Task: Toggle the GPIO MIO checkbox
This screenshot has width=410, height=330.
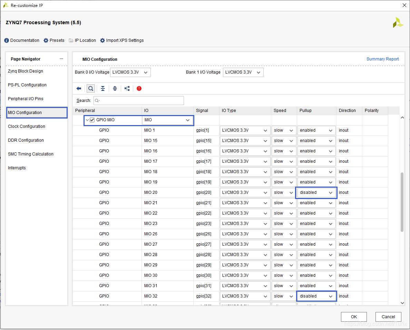Action: tap(92, 120)
